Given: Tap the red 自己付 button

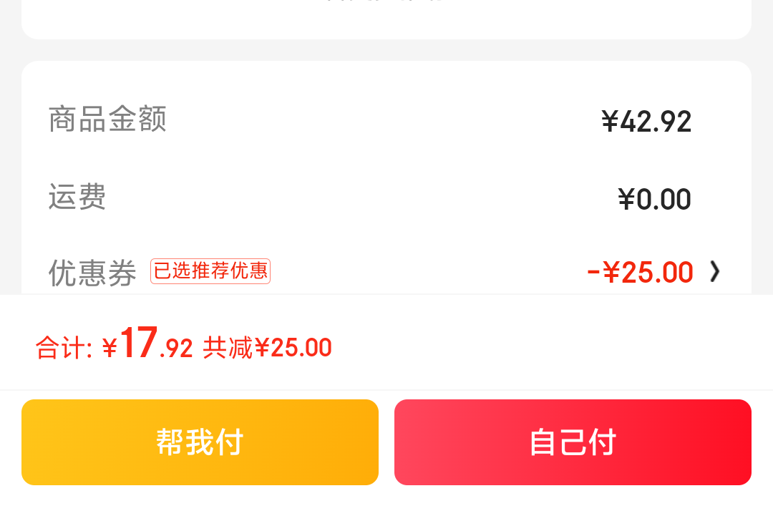Looking at the screenshot, I should point(573,442).
